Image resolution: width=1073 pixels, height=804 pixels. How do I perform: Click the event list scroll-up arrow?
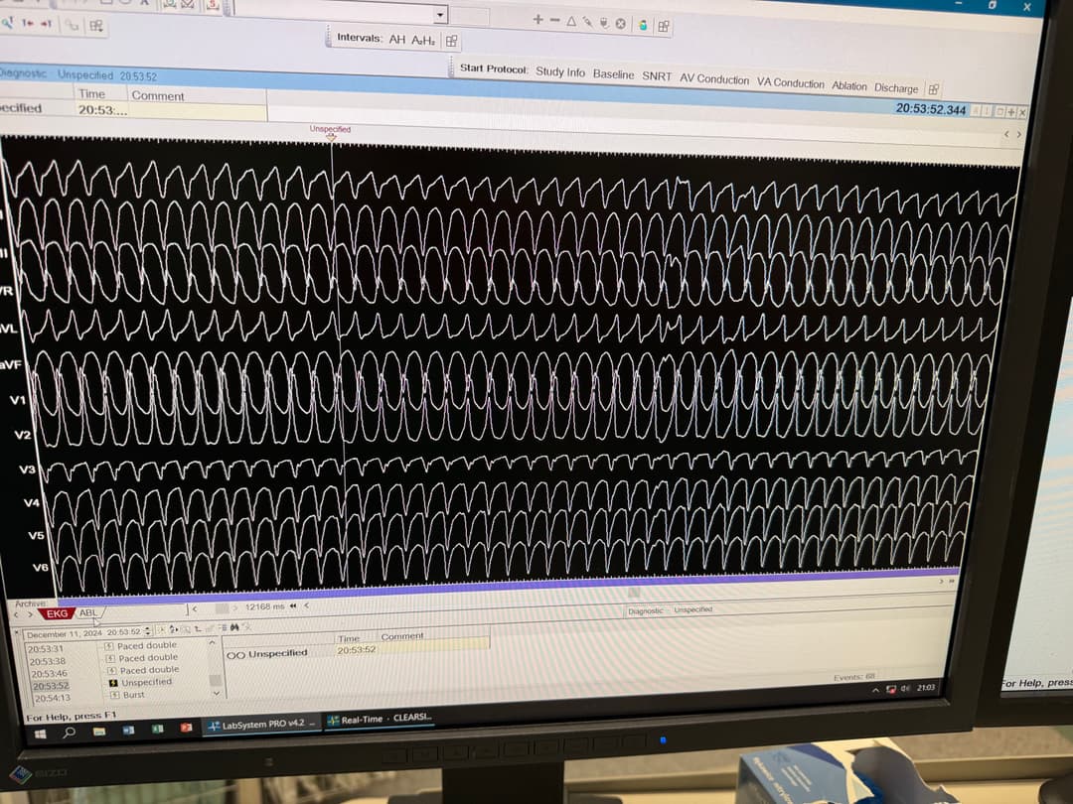[x=213, y=643]
